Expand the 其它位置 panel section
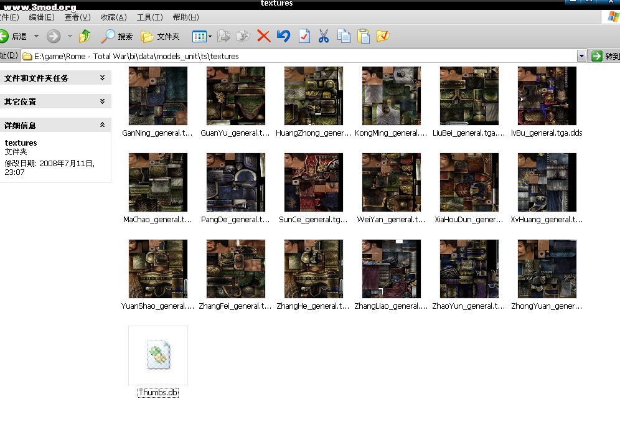 point(102,101)
